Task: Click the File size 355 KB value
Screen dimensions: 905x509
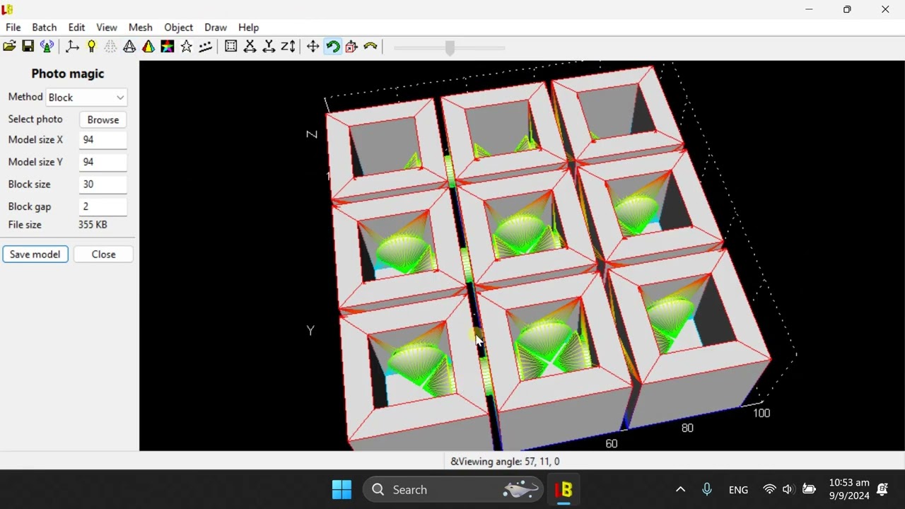Action: click(x=93, y=225)
